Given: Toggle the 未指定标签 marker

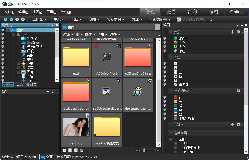Looking at the screenshot, I should (165, 118).
